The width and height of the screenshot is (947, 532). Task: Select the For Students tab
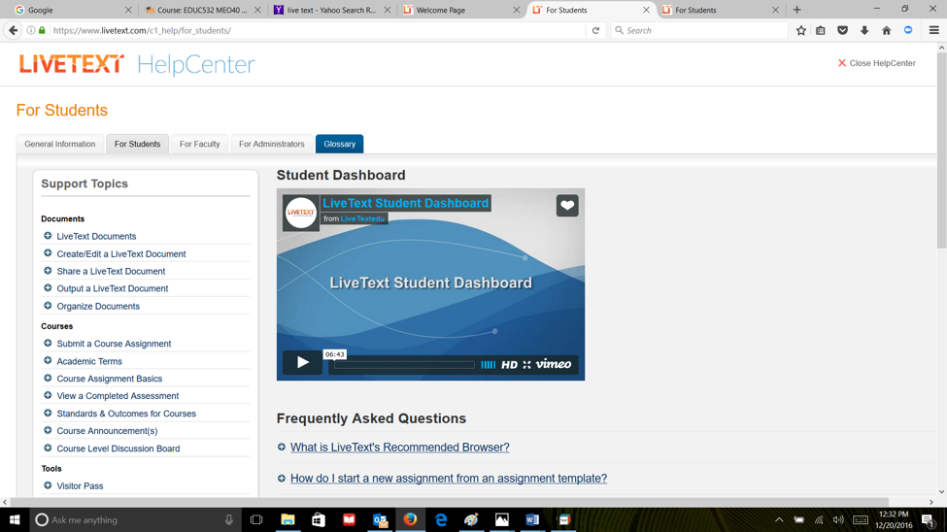tap(137, 144)
